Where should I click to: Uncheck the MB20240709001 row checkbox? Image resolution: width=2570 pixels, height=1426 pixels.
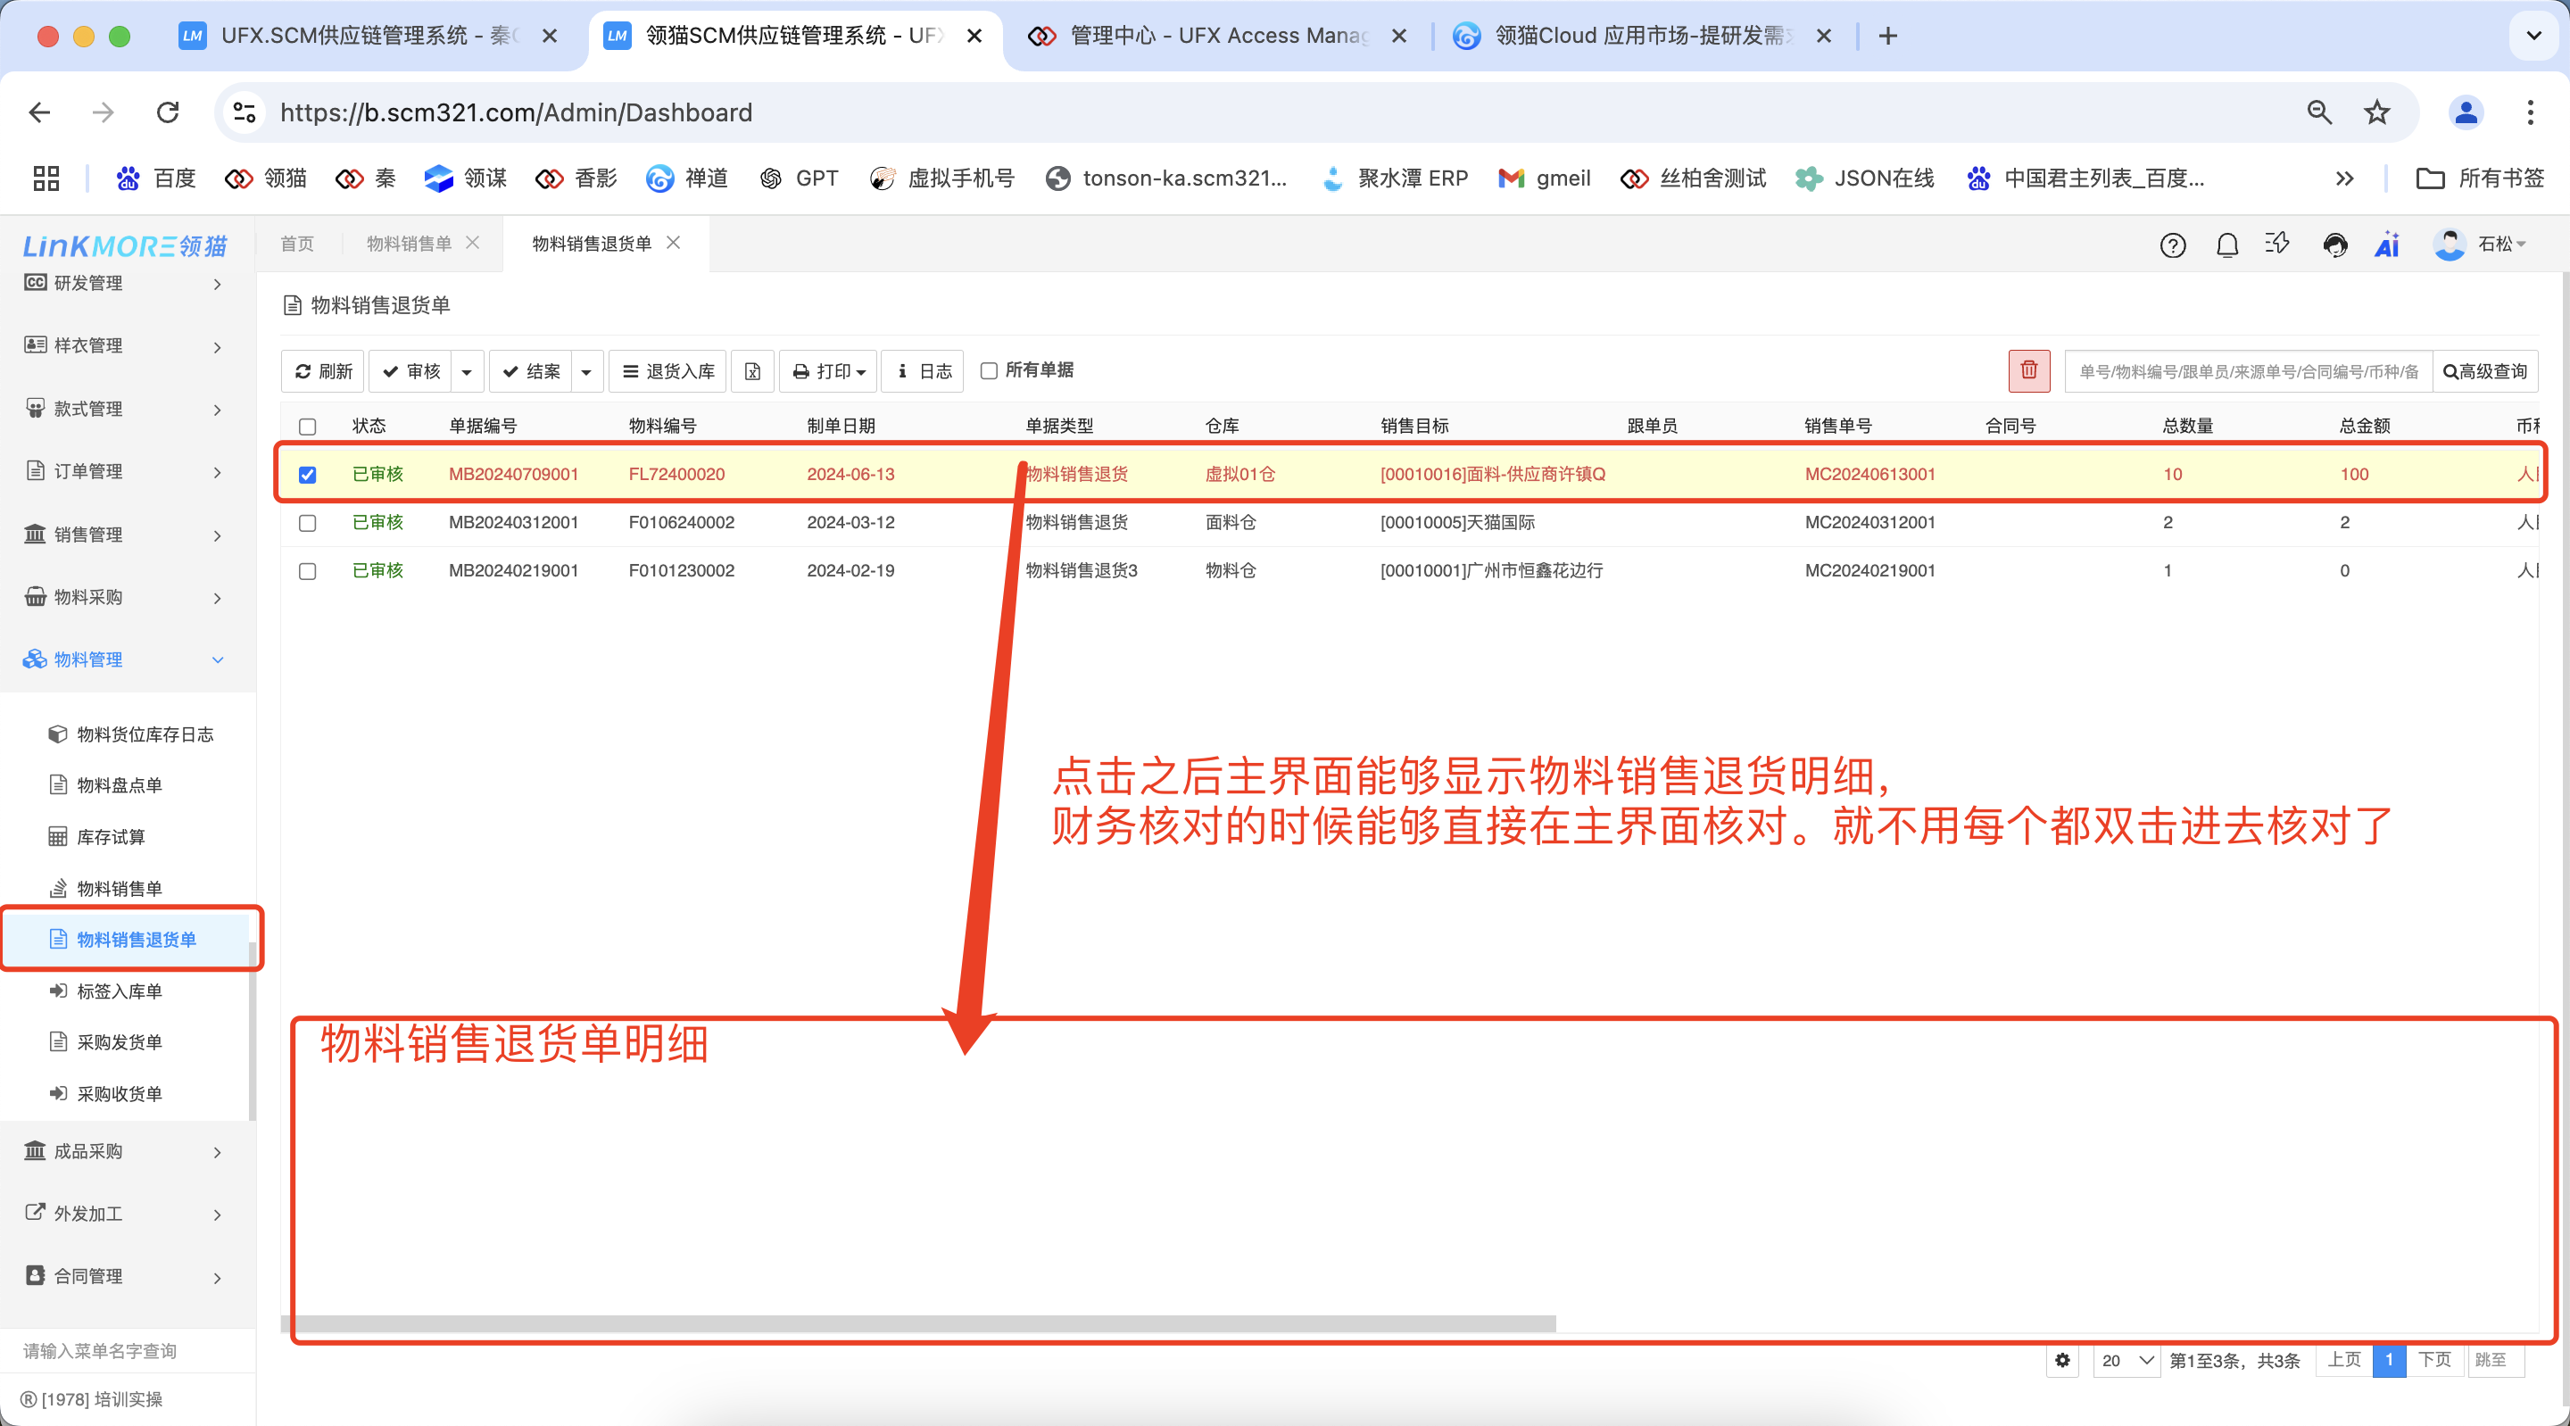pyautogui.click(x=307, y=474)
